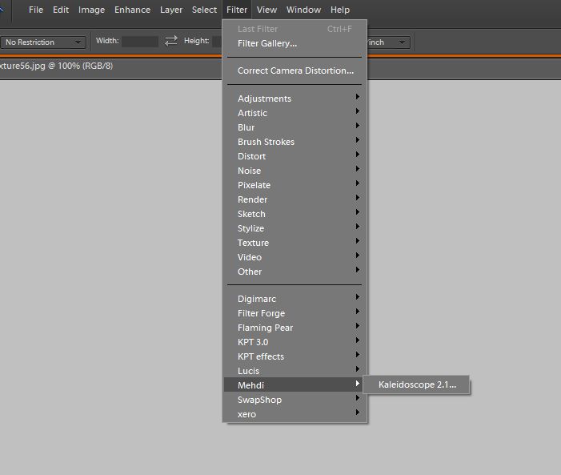Launch Kaleidoscope 2.1 from the Mehdi submenu
This screenshot has height=475, width=561.
click(417, 385)
